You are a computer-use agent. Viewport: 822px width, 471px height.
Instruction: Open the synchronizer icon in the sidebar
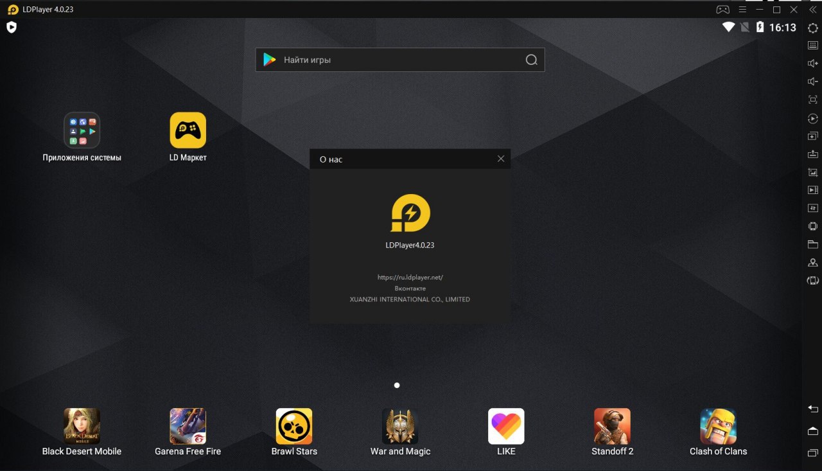point(812,208)
